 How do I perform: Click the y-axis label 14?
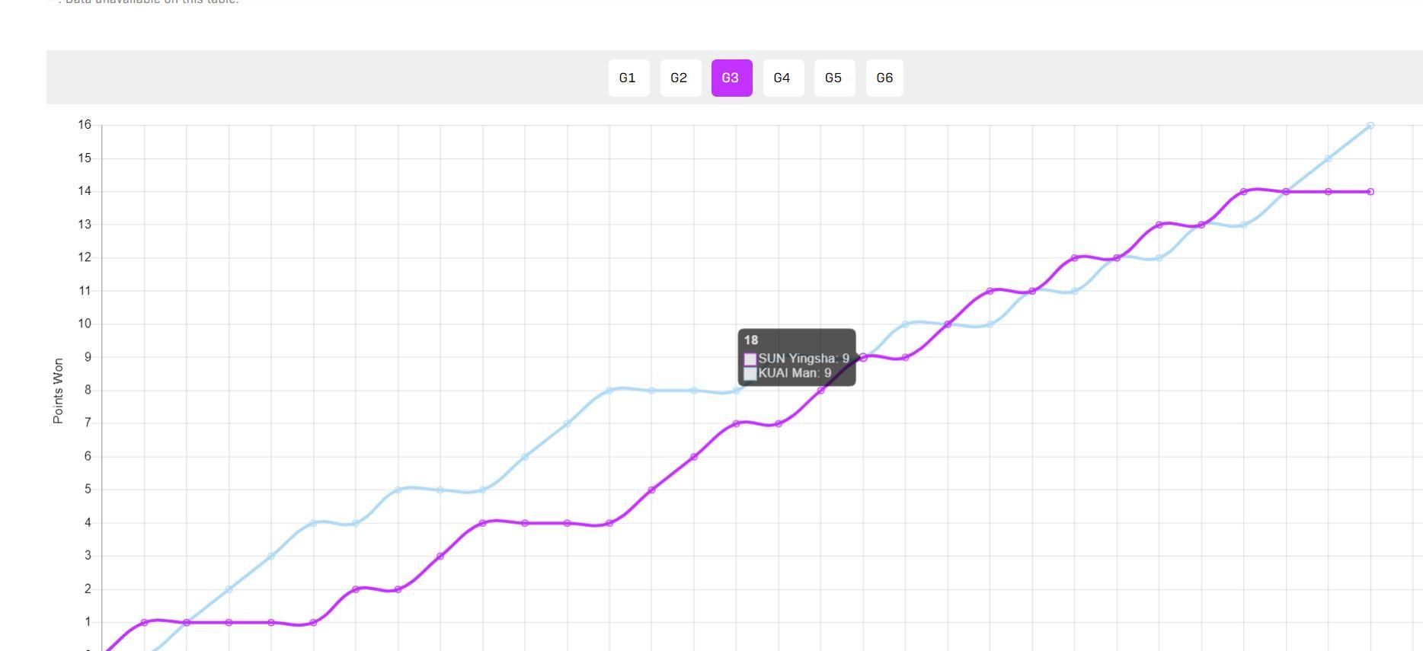point(84,191)
